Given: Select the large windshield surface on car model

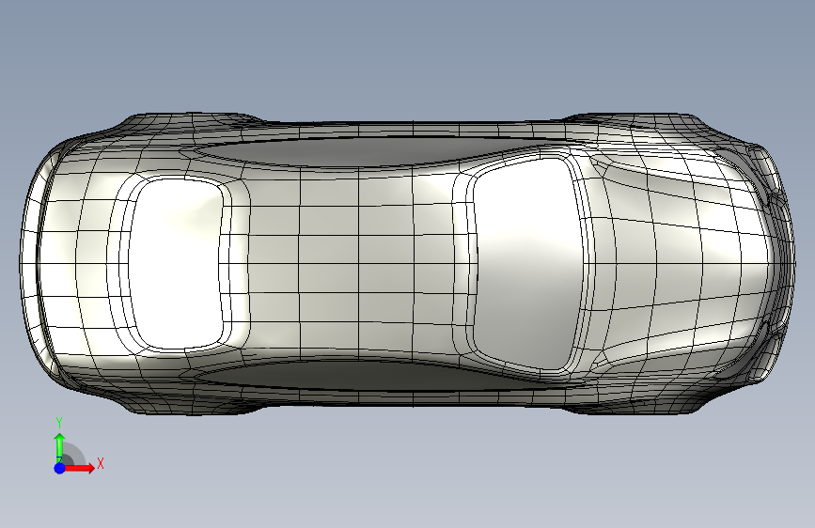Looking at the screenshot, I should click(x=527, y=263).
